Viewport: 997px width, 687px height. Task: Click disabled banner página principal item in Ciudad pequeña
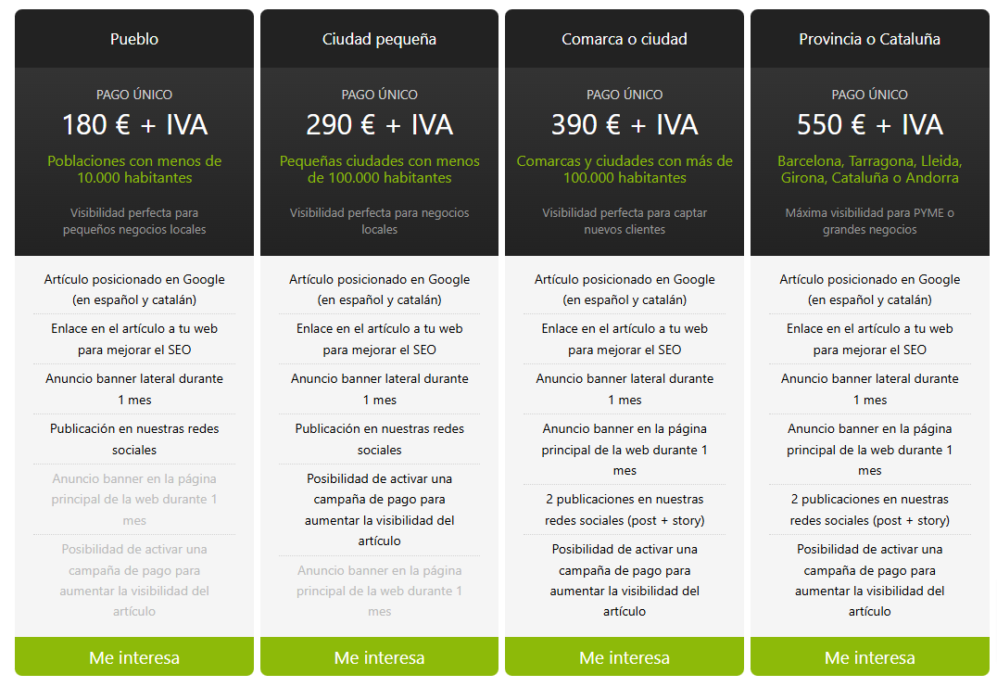click(x=379, y=590)
